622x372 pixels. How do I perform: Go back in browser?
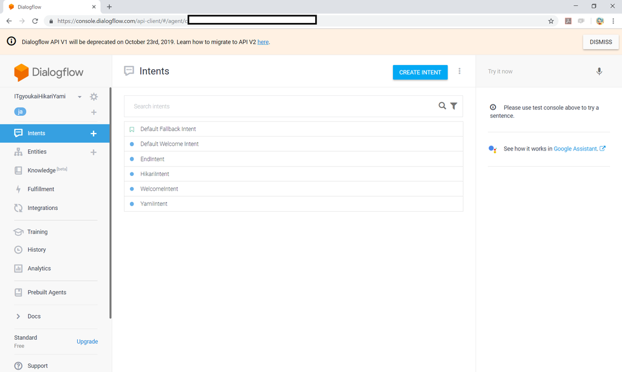point(9,21)
